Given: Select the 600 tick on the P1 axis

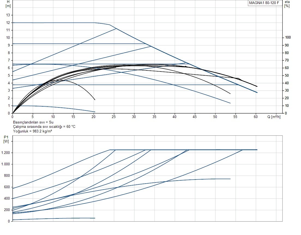Looking at the screenshot, I should click(x=7, y=187).
